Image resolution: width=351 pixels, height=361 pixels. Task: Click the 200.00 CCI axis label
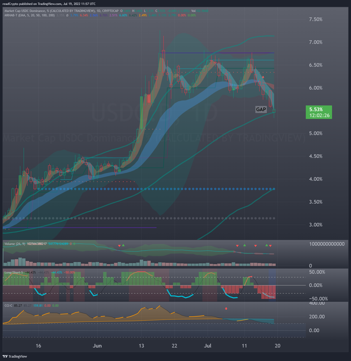click(317, 317)
